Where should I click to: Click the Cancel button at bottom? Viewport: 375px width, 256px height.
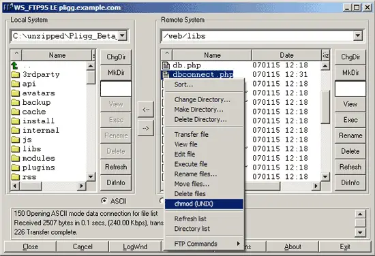pyautogui.click(x=82, y=246)
